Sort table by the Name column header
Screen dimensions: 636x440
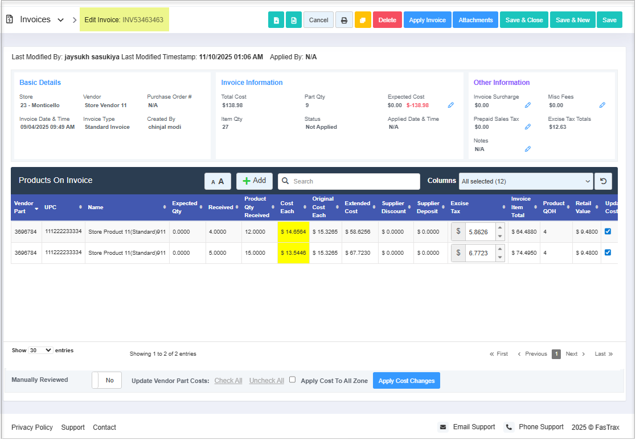[125, 207]
